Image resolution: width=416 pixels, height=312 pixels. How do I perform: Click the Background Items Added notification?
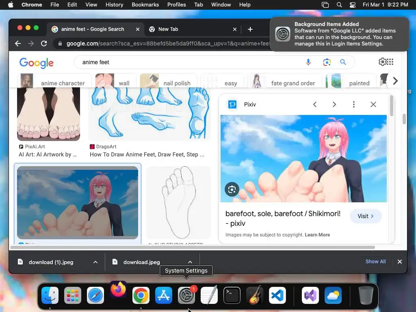(x=339, y=34)
